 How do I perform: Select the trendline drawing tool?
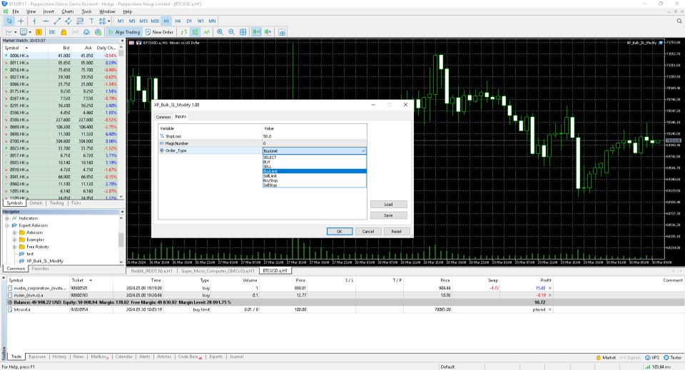pyautogui.click(x=57, y=21)
